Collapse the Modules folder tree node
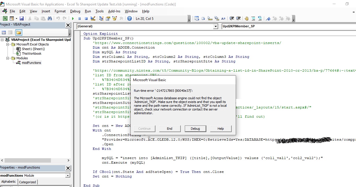356x187 pixels. point(7,58)
